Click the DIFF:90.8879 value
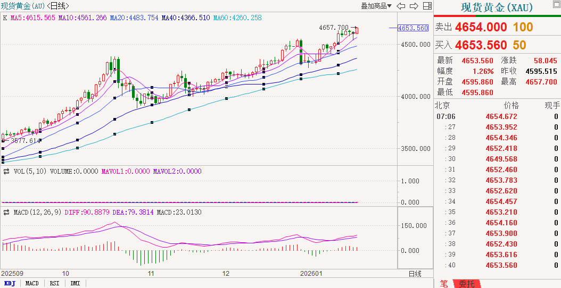The image size is (561, 288). [x=87, y=212]
